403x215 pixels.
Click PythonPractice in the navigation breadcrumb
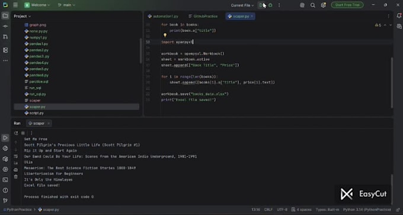[18, 210]
